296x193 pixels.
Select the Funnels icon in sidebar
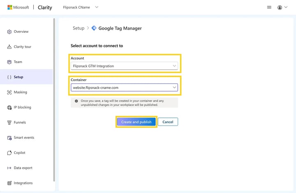9,122
